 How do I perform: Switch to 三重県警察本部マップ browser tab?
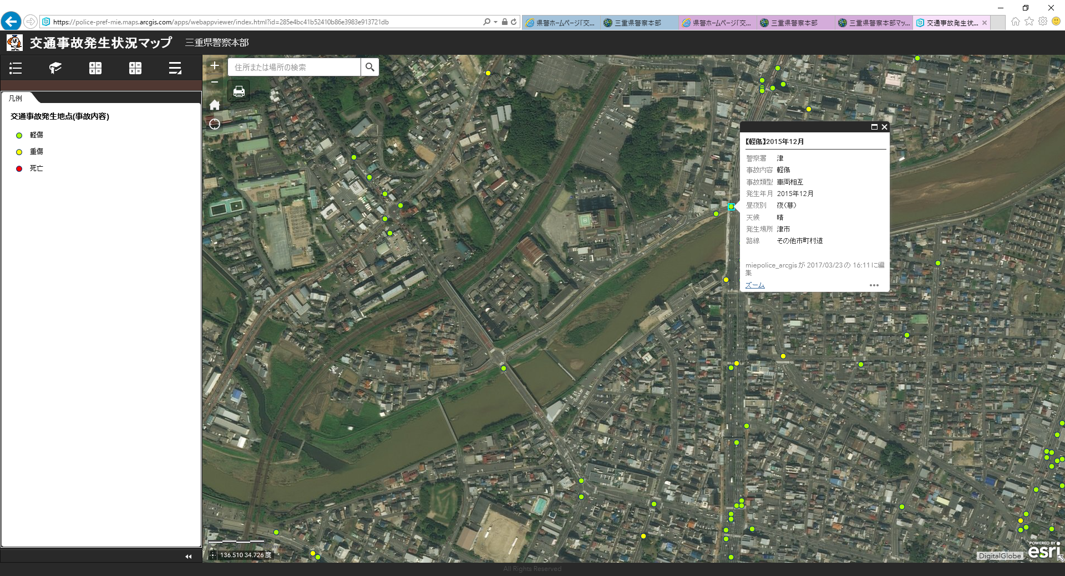click(x=874, y=23)
